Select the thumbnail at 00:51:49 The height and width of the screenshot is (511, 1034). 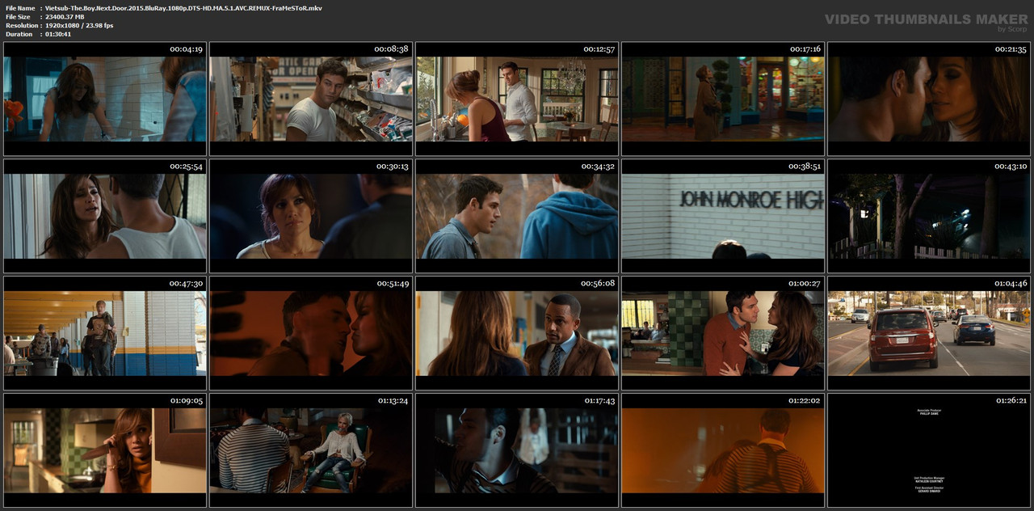point(311,334)
